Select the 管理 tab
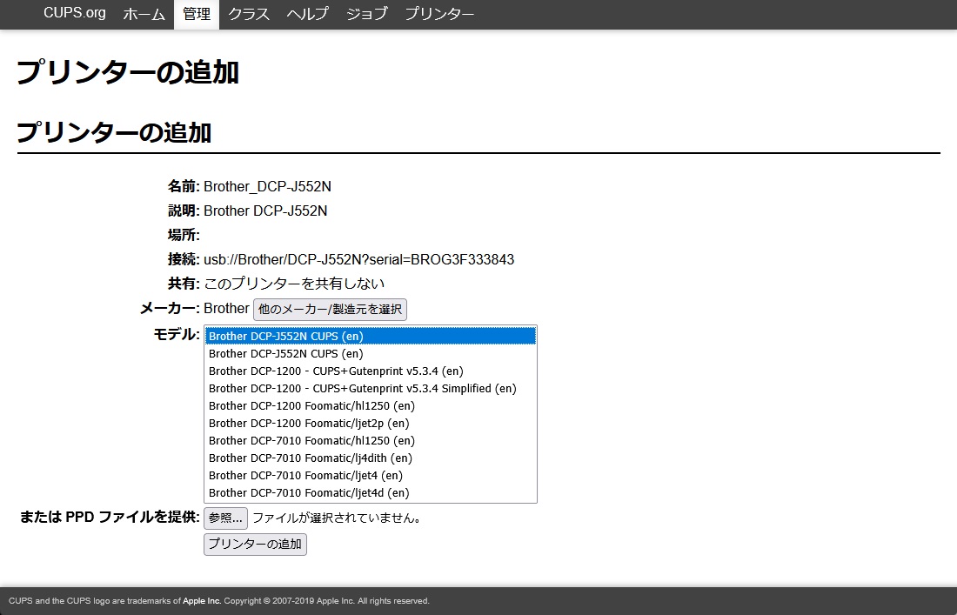The width and height of the screenshot is (957, 615). coord(197,13)
